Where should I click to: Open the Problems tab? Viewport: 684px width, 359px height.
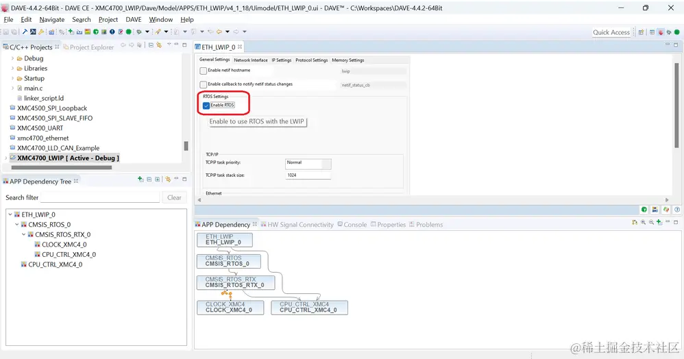point(426,224)
